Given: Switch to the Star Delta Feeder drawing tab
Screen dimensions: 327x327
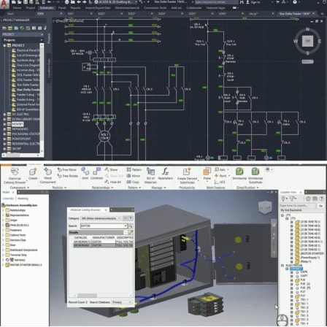Looking at the screenshot, I should click(x=295, y=14).
